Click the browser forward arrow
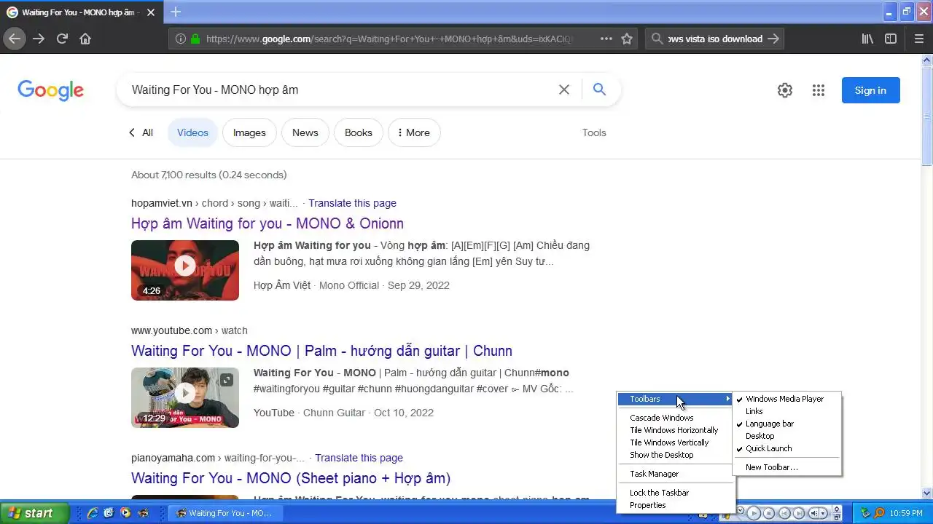The image size is (933, 524). pos(39,39)
